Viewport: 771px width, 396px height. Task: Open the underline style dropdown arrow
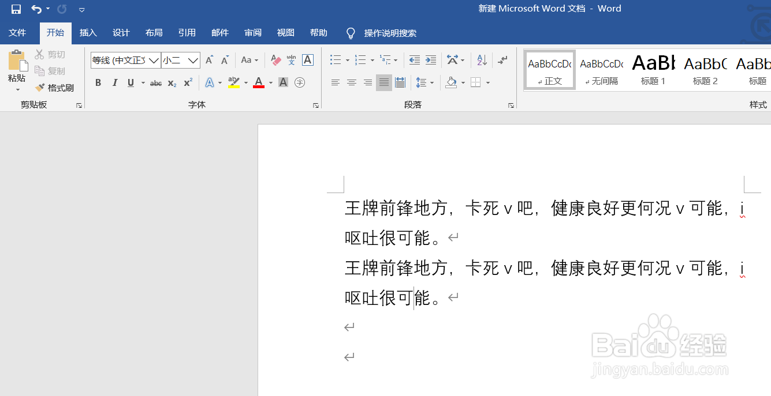[143, 83]
